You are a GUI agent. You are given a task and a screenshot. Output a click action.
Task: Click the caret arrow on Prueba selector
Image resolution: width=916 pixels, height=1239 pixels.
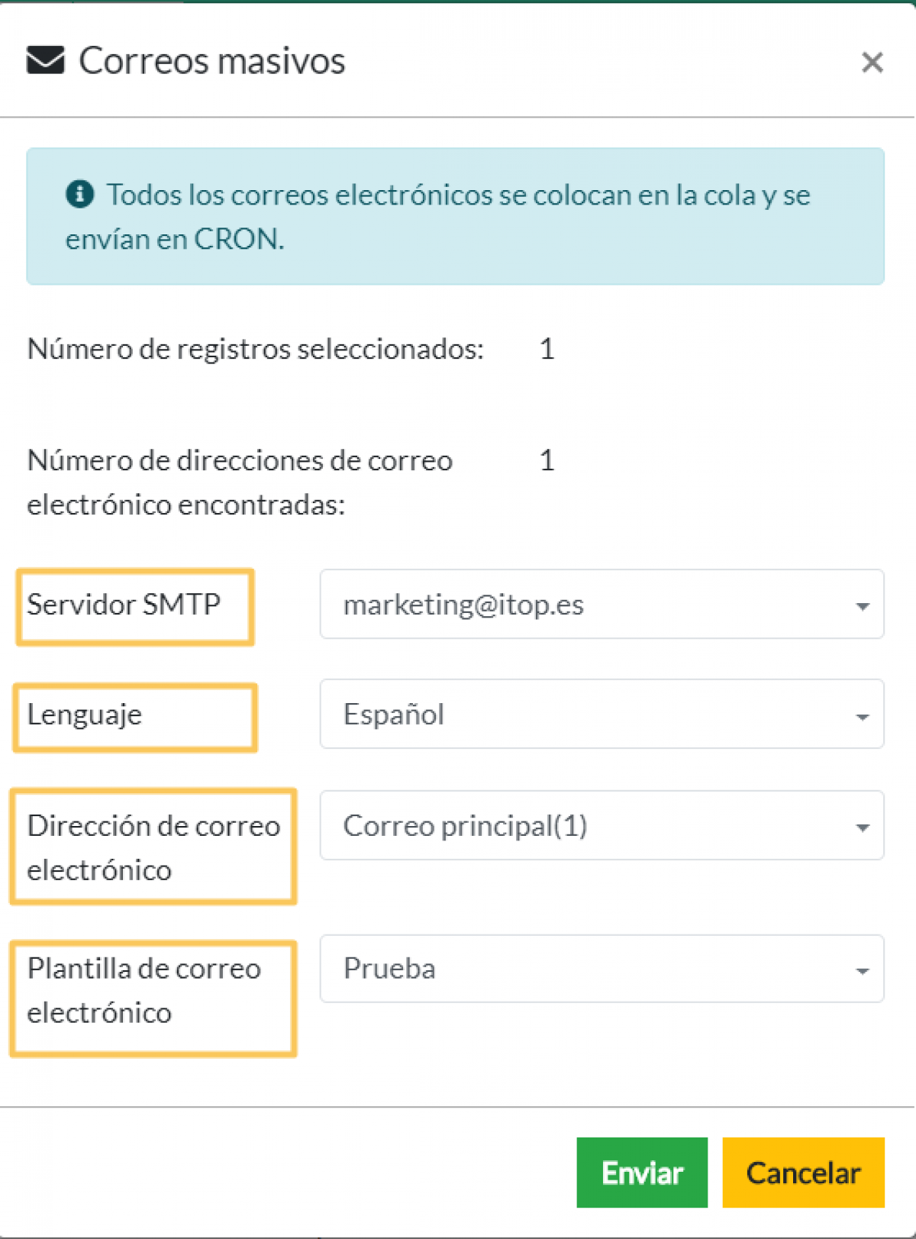click(862, 971)
